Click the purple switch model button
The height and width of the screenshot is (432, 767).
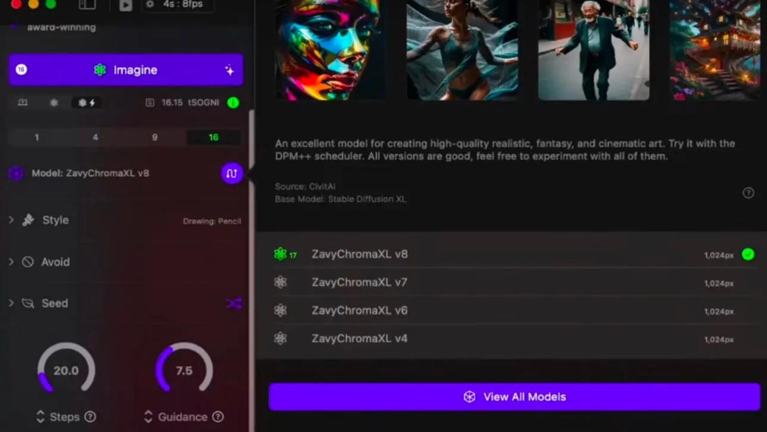pyautogui.click(x=232, y=173)
